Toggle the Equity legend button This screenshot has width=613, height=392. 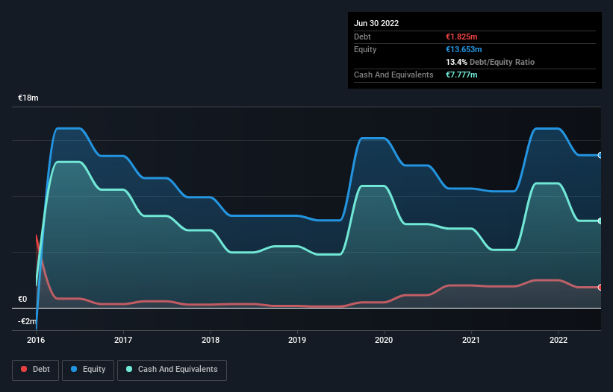88,370
